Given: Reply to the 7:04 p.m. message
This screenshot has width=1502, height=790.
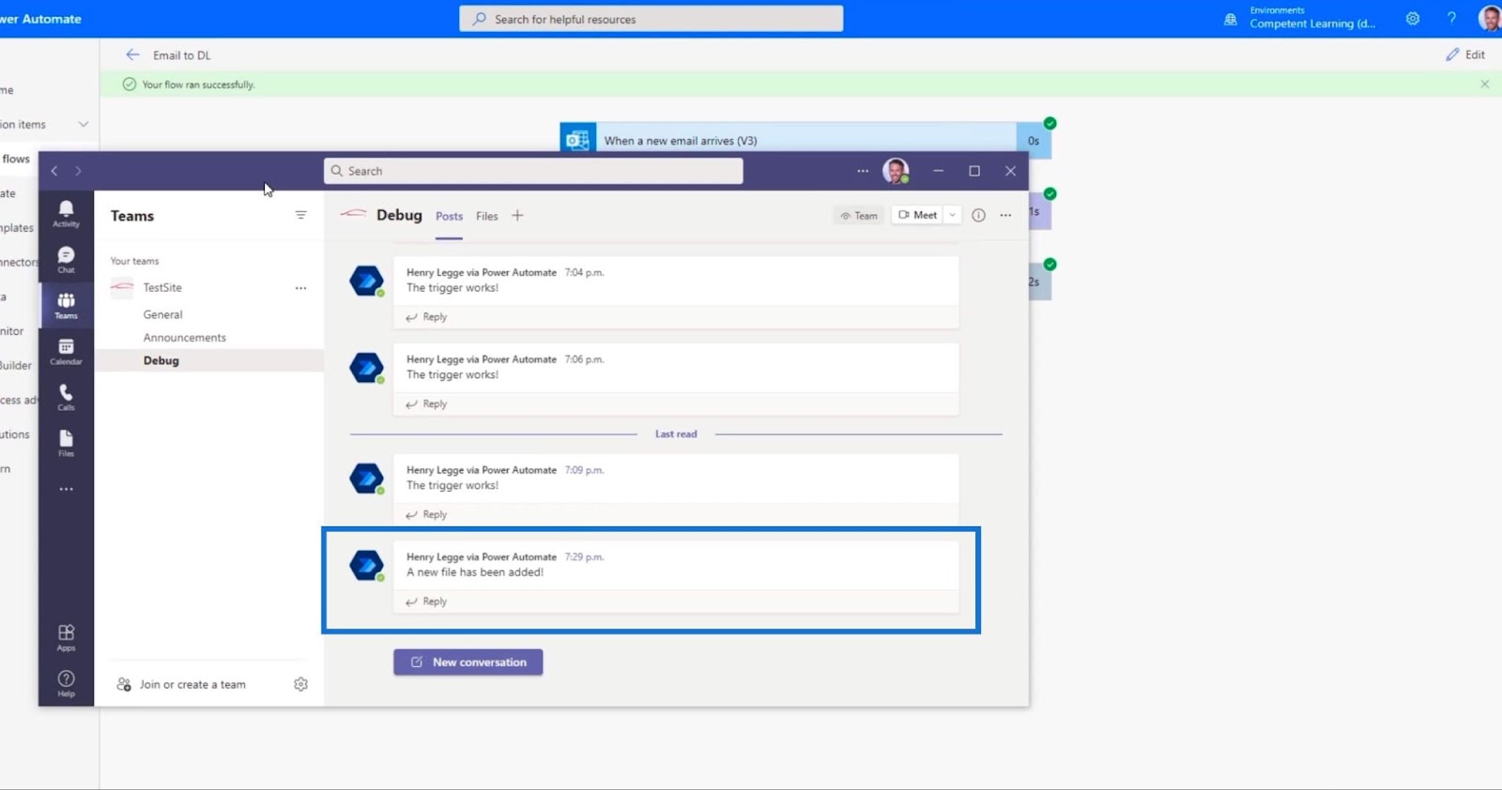Looking at the screenshot, I should 427,317.
